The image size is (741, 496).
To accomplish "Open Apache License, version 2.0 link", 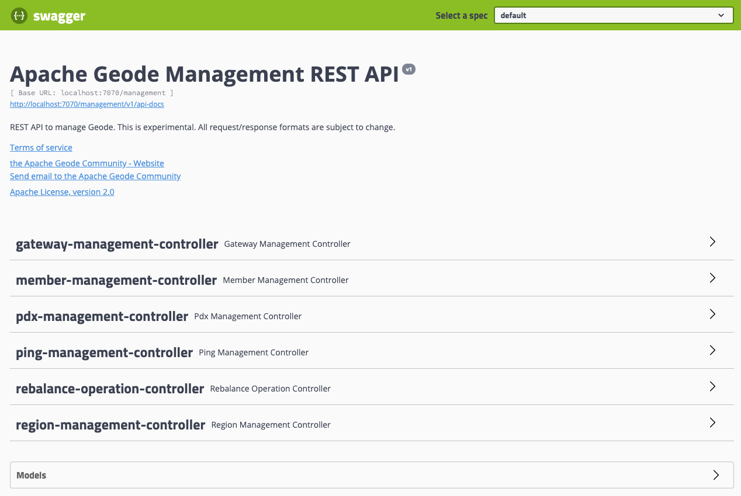I will (x=62, y=192).
